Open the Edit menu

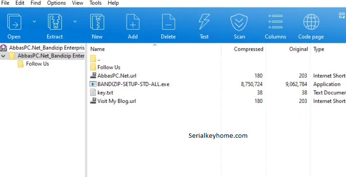pos(20,3)
